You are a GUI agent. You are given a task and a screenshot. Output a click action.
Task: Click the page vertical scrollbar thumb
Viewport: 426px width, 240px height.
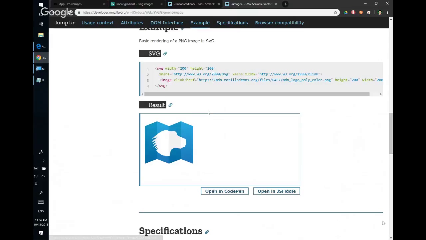390,133
